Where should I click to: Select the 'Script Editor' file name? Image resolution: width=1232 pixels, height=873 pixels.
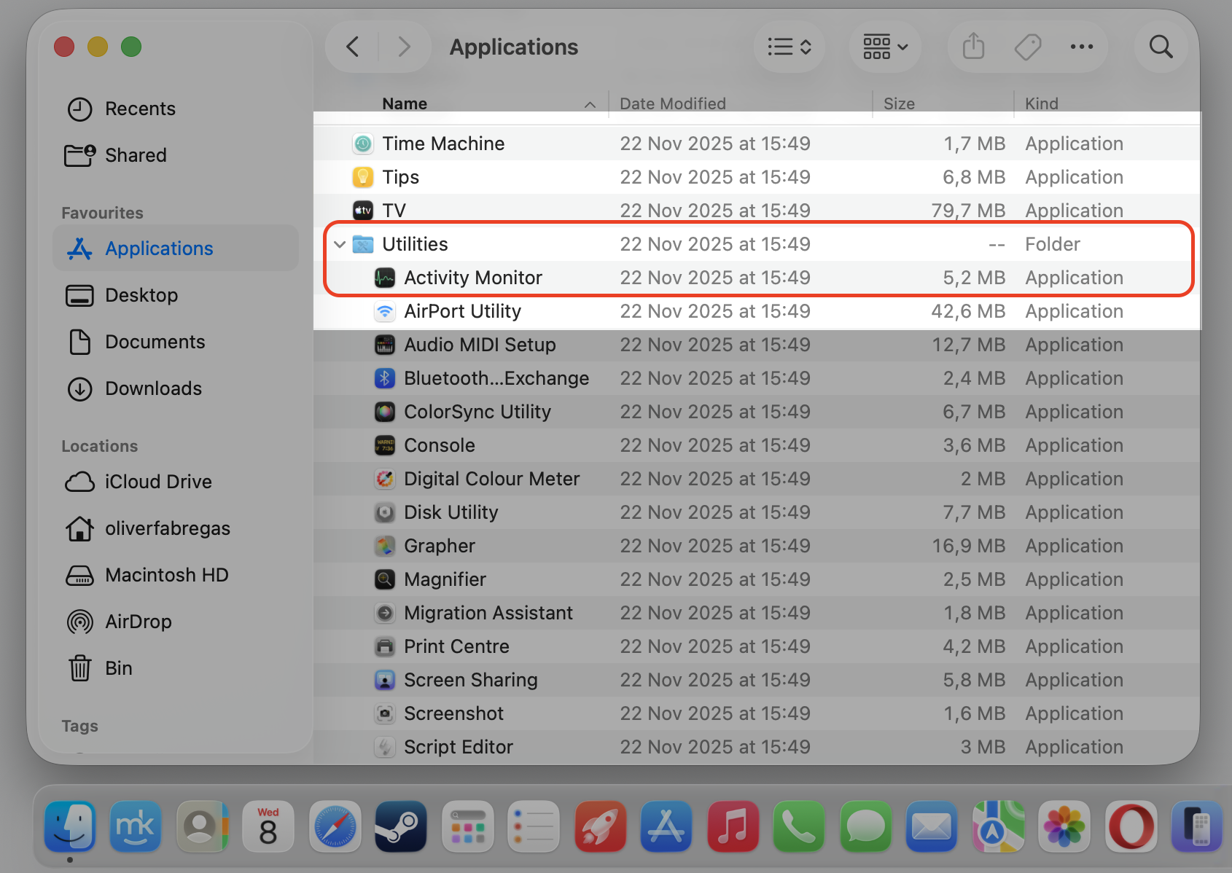459,747
